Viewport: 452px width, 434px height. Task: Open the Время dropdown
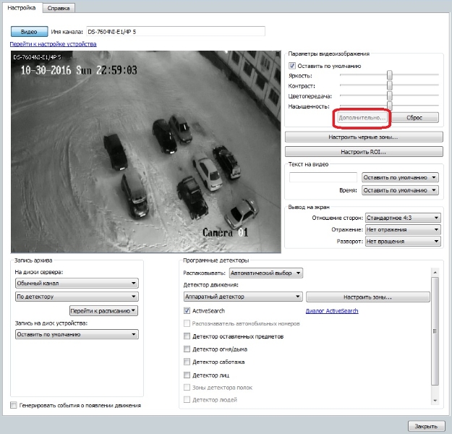(x=400, y=190)
